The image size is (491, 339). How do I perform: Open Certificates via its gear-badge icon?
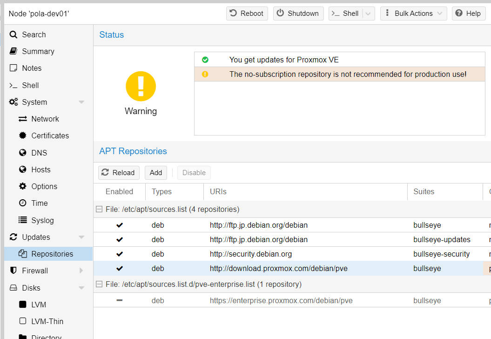[x=23, y=136]
